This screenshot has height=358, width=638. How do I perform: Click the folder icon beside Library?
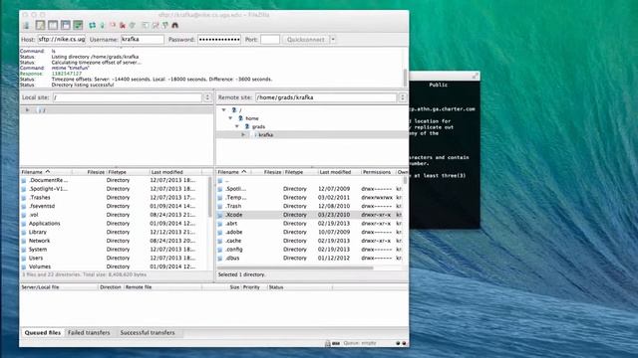pyautogui.click(x=24, y=232)
